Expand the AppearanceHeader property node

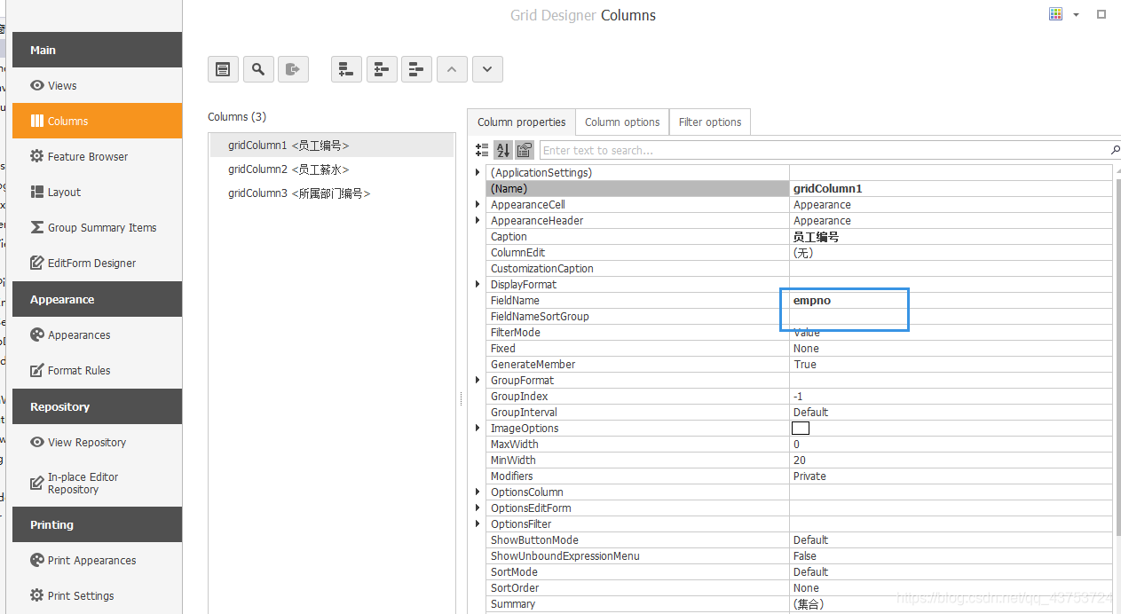pyautogui.click(x=478, y=220)
